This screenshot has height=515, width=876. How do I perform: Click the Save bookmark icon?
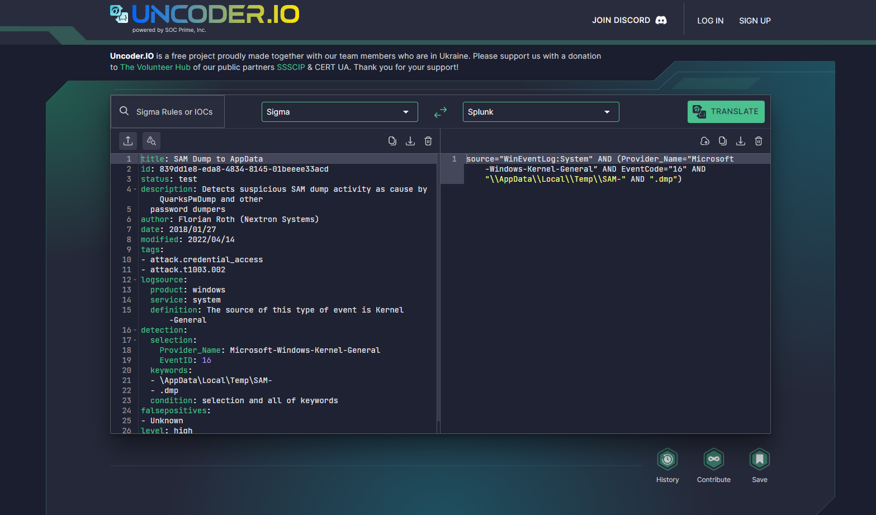coord(760,460)
